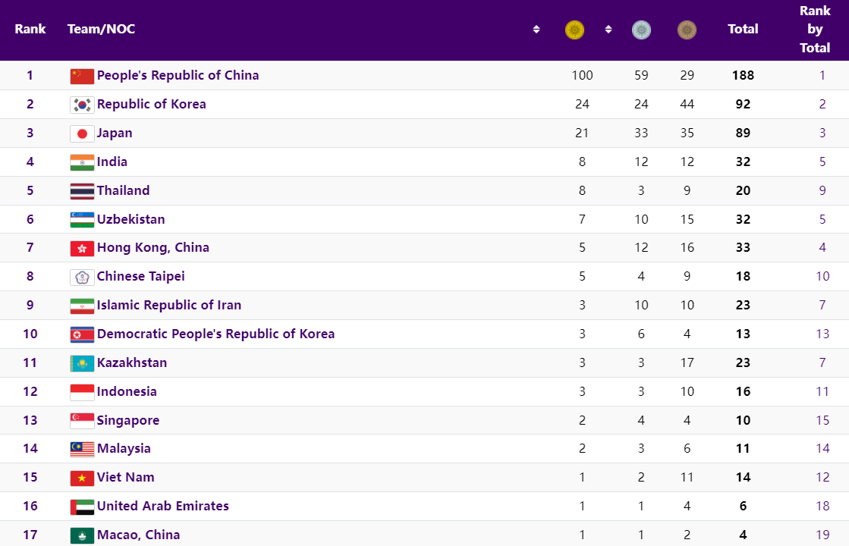Click the Iran flag icon
This screenshot has width=849, height=546.
pos(82,306)
